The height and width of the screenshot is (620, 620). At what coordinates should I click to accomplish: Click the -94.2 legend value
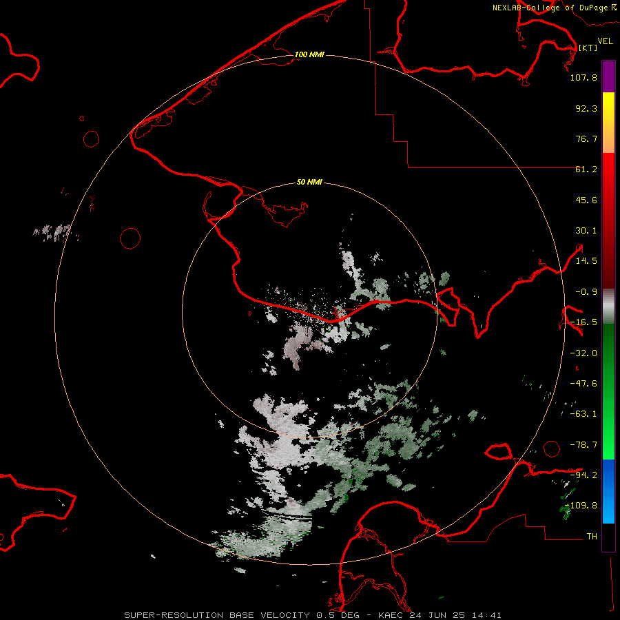point(583,475)
